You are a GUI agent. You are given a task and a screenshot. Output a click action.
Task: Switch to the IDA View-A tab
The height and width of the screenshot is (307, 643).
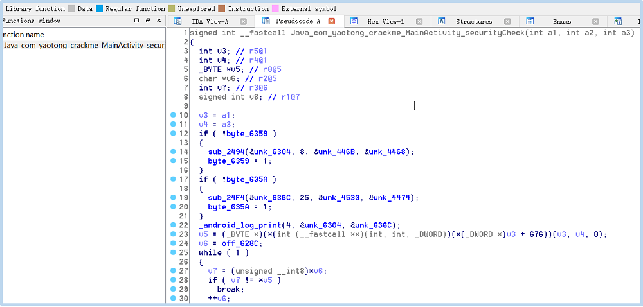210,22
